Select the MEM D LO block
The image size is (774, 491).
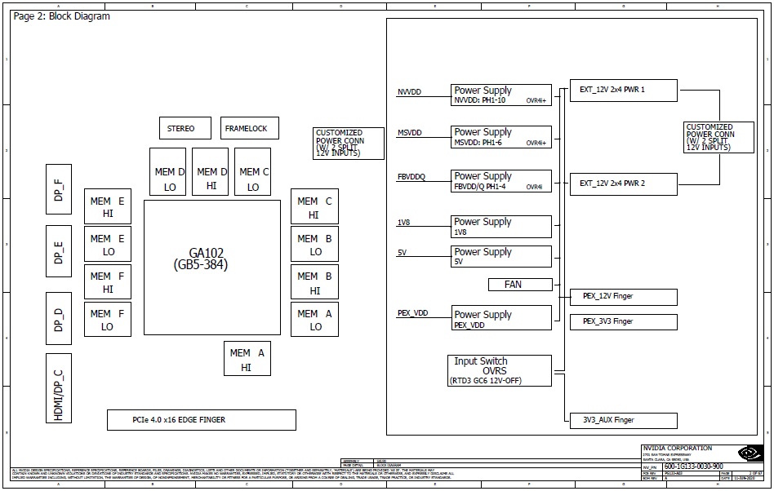click(x=168, y=171)
